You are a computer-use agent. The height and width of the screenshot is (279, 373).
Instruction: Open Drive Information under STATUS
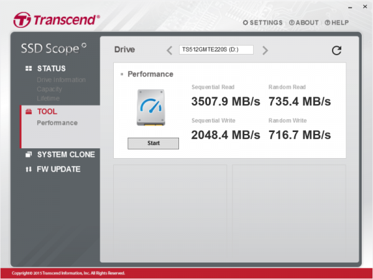coord(61,80)
